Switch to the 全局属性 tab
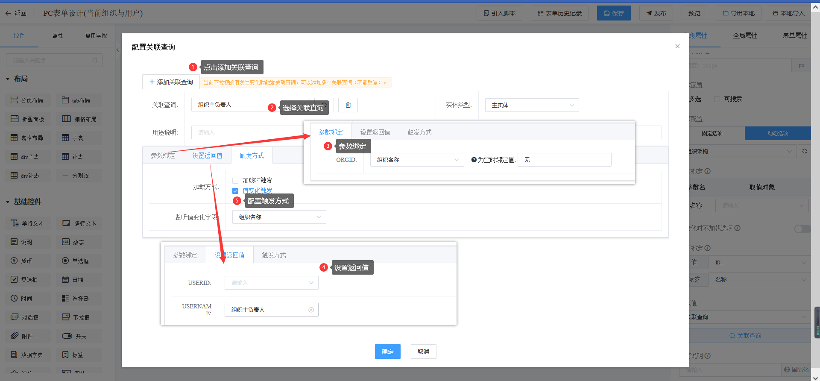820x381 pixels. [745, 36]
